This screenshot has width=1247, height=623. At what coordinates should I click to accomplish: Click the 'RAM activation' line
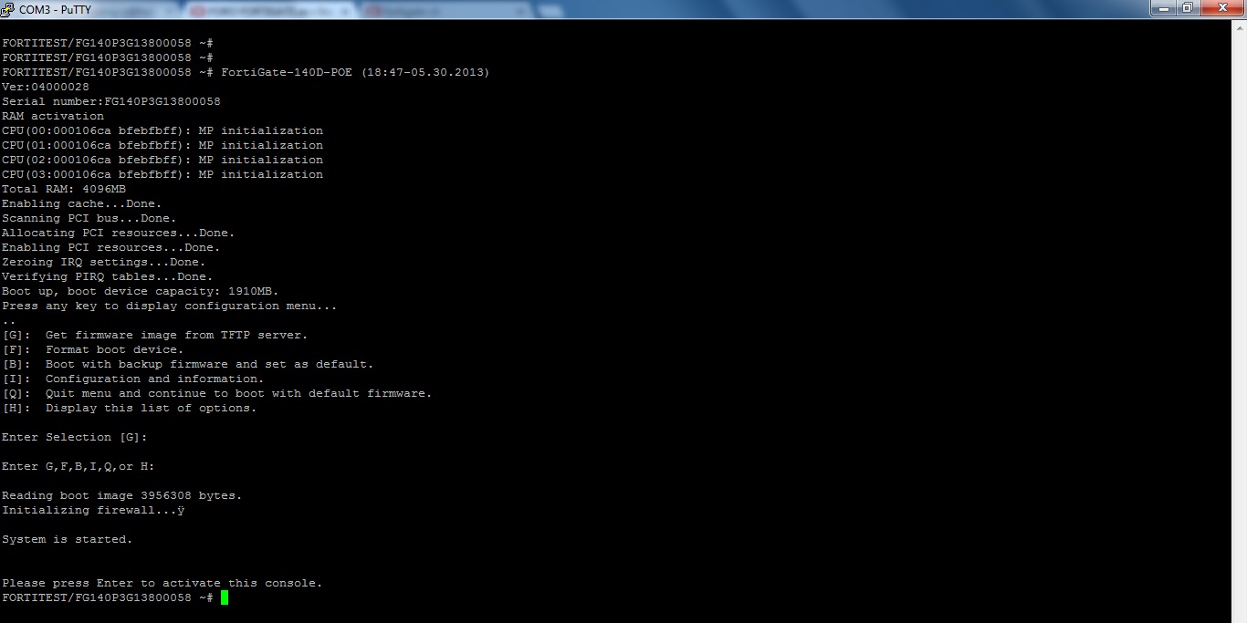click(x=53, y=116)
